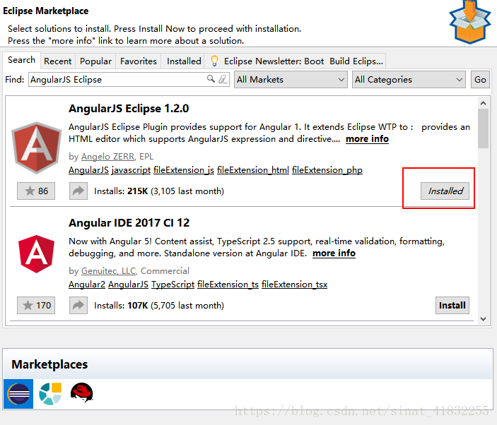Click the Installed button for AngularJS Eclipse
Image resolution: width=497 pixels, height=425 pixels.
coord(445,191)
